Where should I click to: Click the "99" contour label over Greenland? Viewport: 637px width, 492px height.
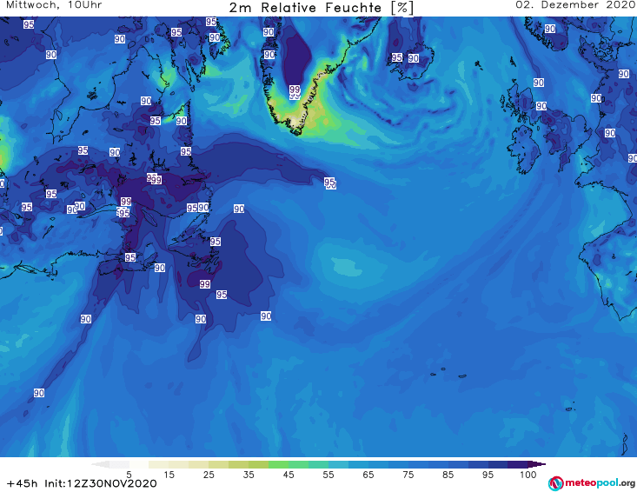tap(295, 90)
